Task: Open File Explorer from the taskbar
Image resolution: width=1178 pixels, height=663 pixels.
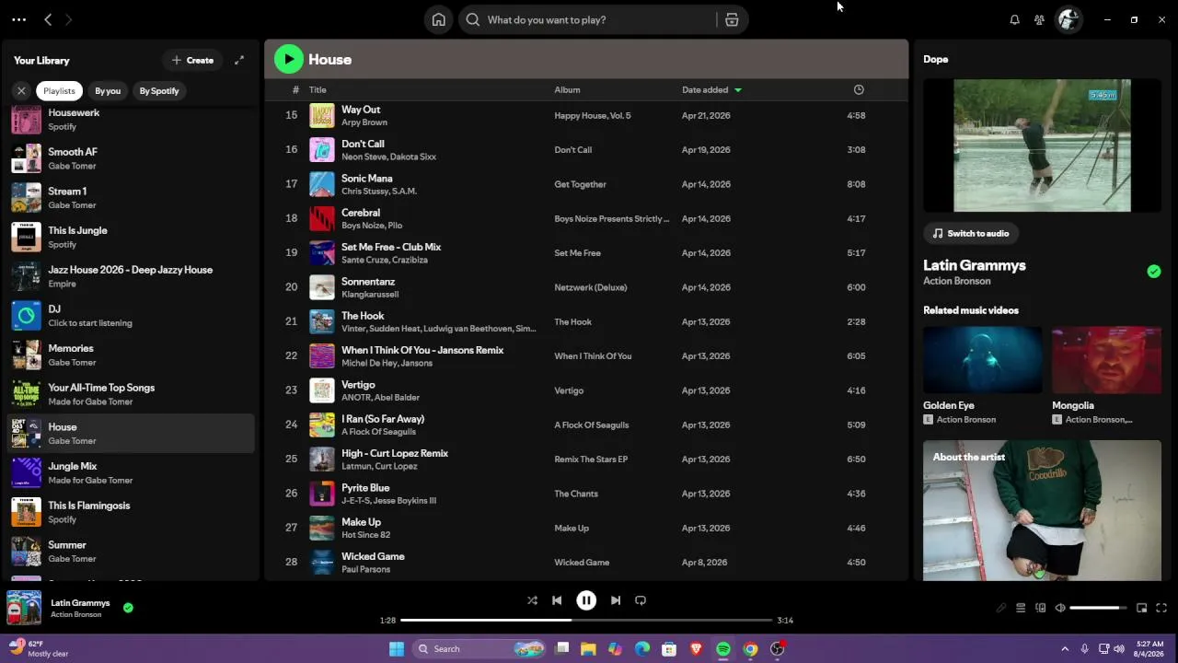Action: point(588,649)
